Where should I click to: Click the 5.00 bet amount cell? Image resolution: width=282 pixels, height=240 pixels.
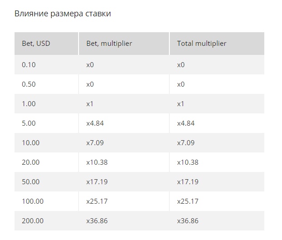(29, 123)
